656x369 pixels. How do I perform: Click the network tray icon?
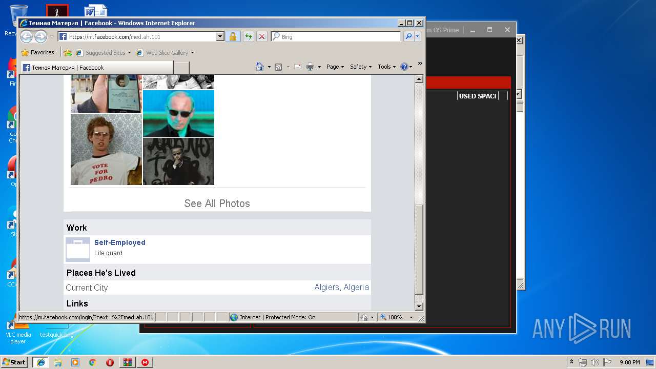pos(583,362)
